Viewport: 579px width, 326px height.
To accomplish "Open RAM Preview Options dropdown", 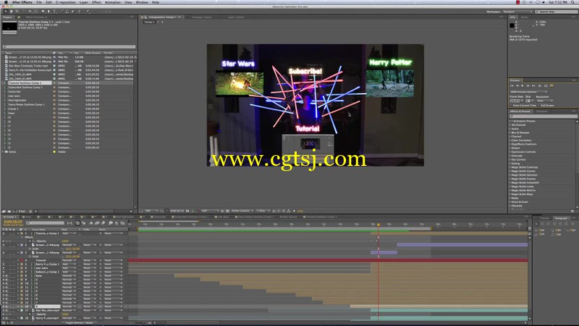I will tap(528, 92).
